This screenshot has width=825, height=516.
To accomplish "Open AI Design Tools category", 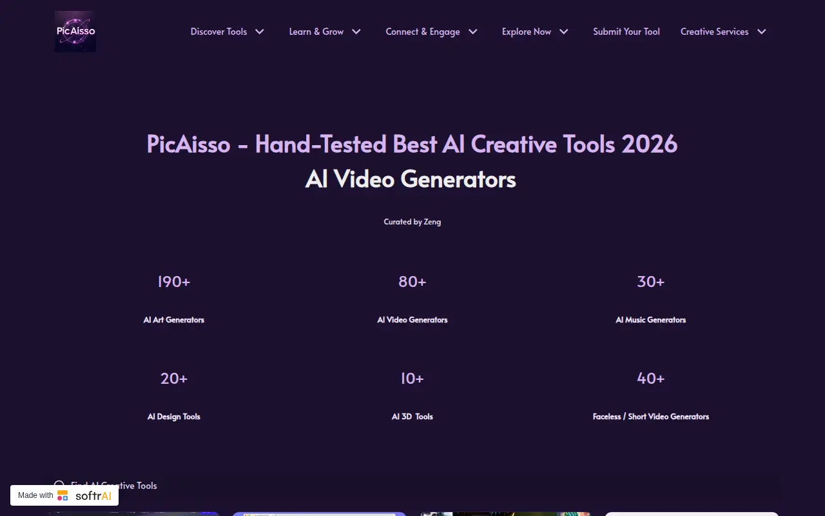I will pos(174,417).
